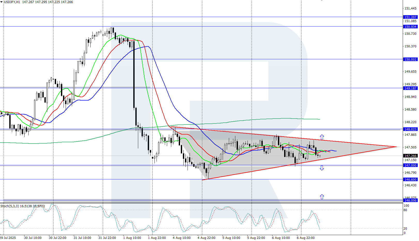Click the 148.940 value on price scale
The width and height of the screenshot is (419, 241).
410,97
